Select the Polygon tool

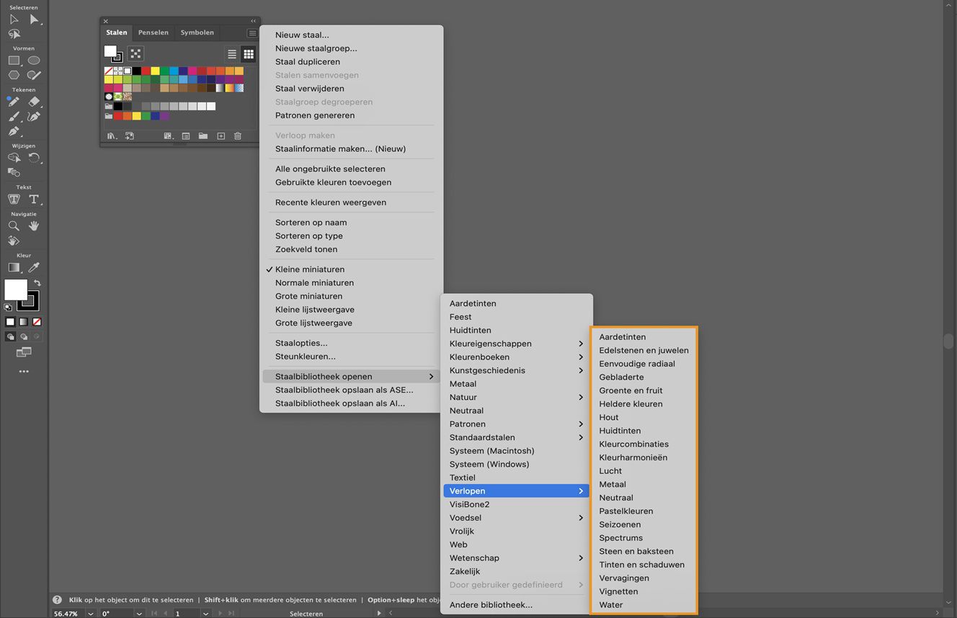tap(14, 75)
